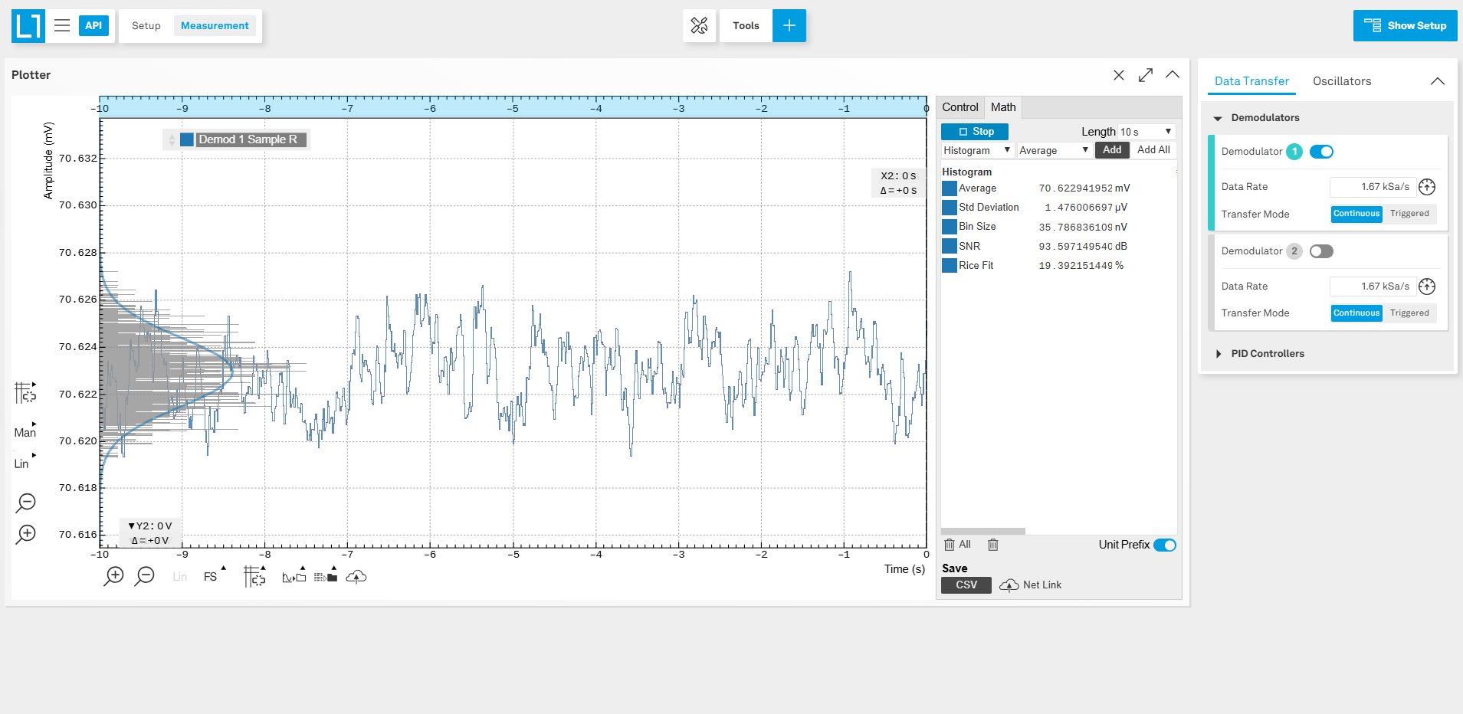Click the Demod 1 Sample R color swatch

click(x=187, y=139)
